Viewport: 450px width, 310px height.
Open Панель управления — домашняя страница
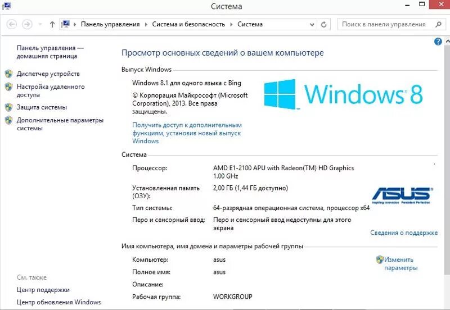point(50,52)
